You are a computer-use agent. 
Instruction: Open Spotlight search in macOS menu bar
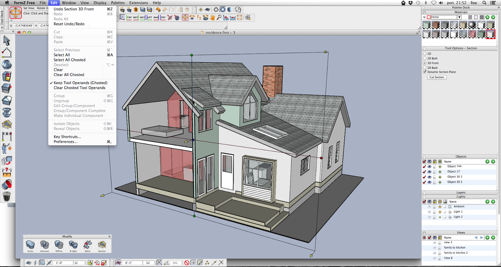point(484,3)
